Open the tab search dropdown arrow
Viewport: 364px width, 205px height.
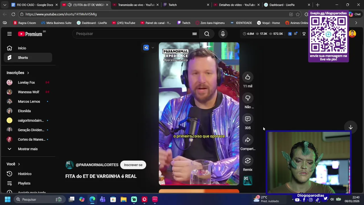point(5,5)
